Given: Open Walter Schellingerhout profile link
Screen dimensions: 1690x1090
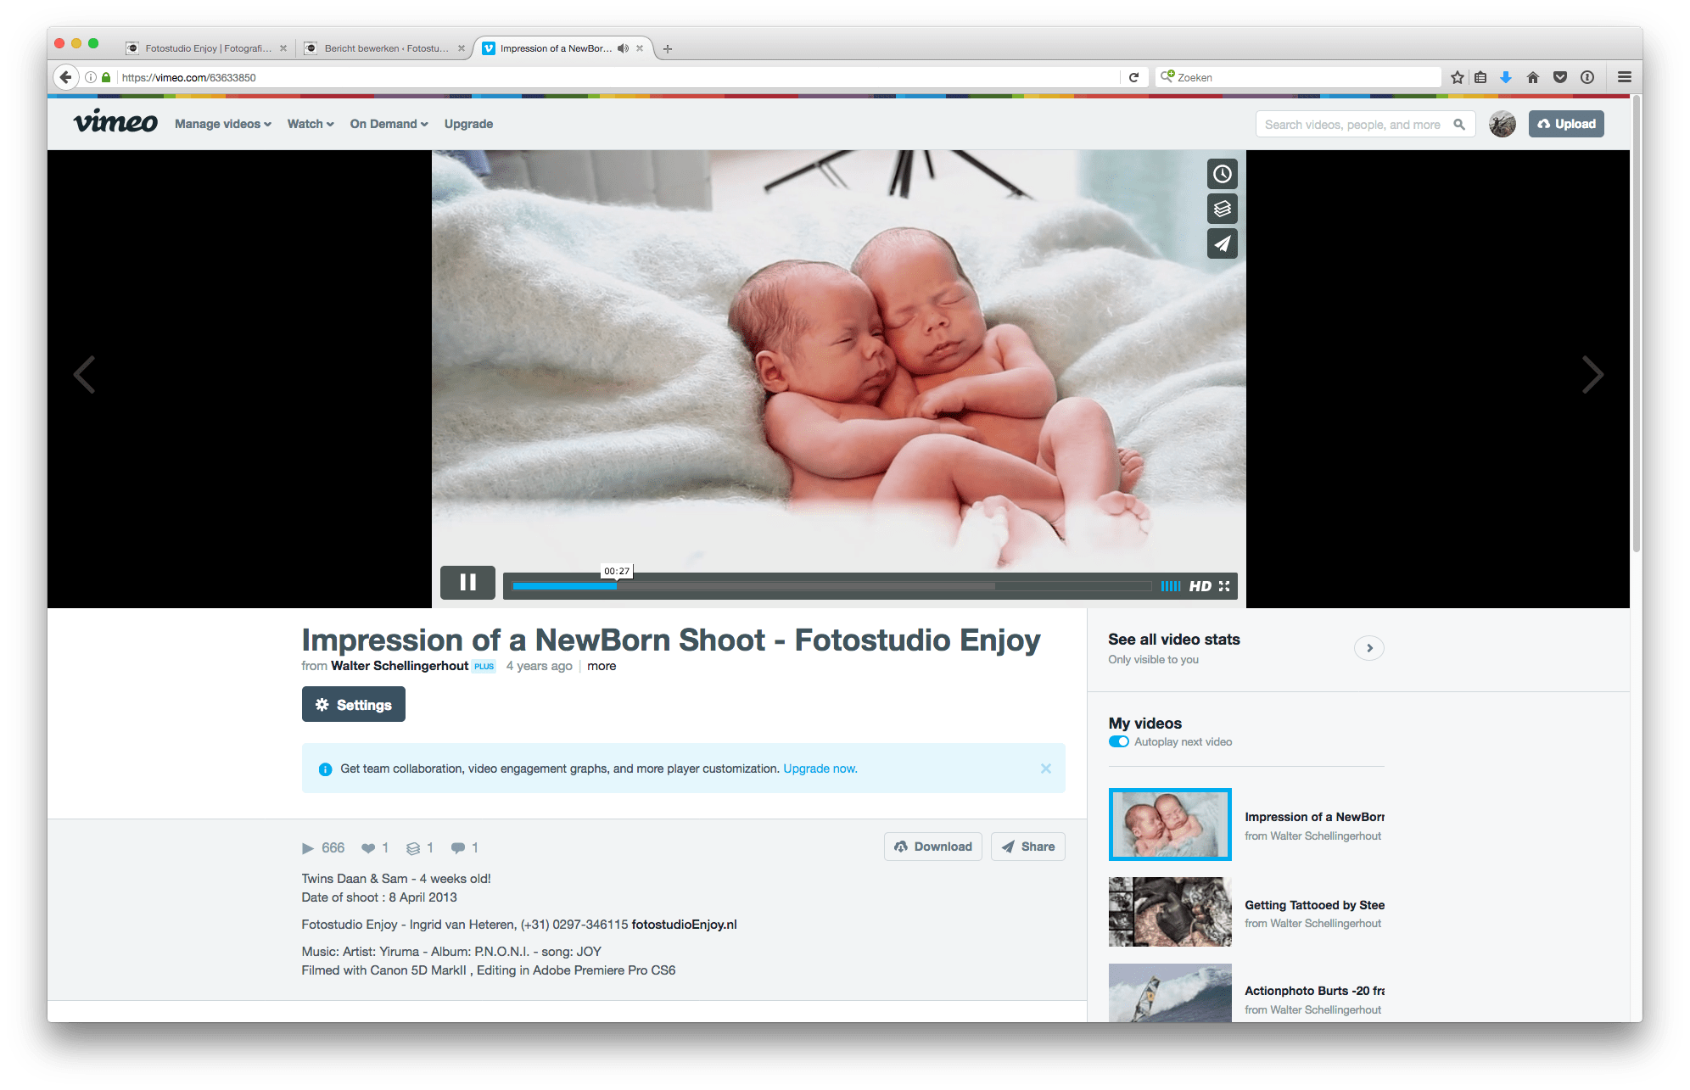Looking at the screenshot, I should 400,666.
